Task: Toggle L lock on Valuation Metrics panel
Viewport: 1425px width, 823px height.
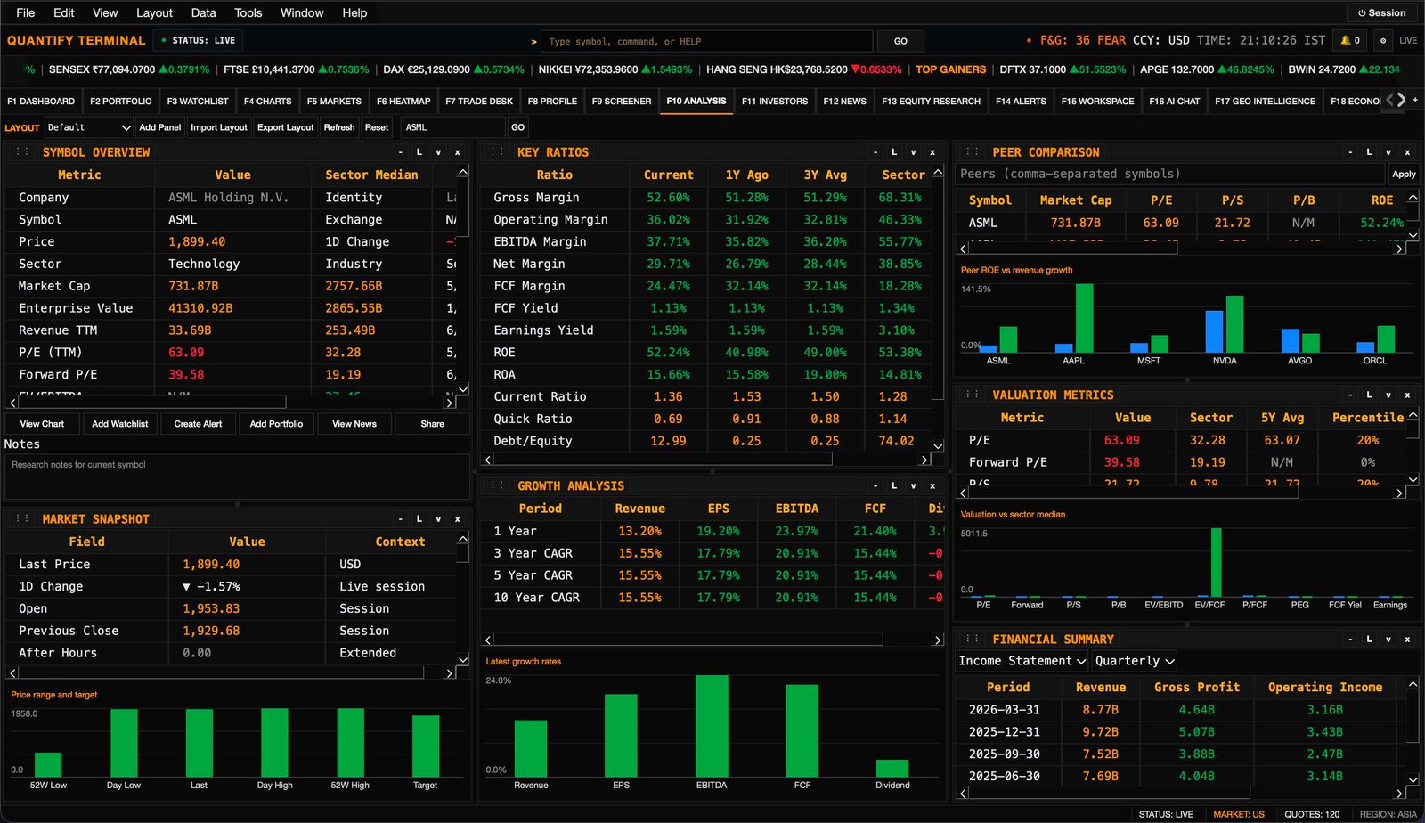Action: (1369, 395)
